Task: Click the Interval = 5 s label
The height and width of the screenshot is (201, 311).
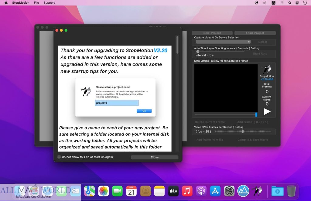Action: (204, 55)
